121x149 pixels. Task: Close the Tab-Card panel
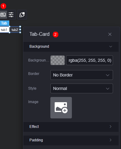(x=110, y=34)
